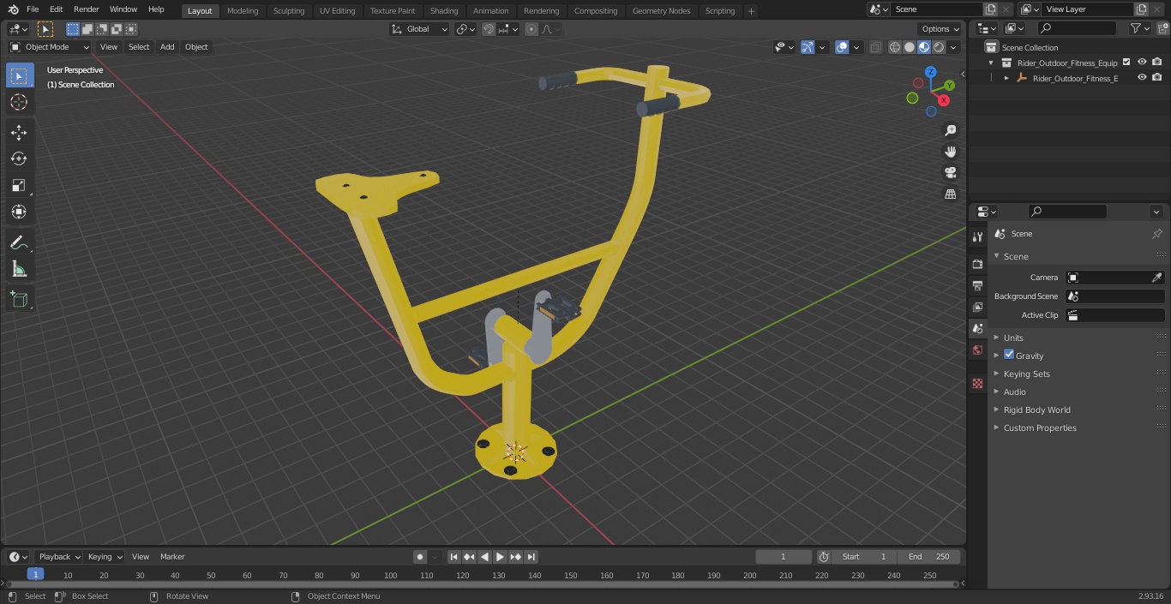1171x604 pixels.
Task: Expand the Rider_Outdoor_Fitness_E object tree
Action: pos(1006,78)
